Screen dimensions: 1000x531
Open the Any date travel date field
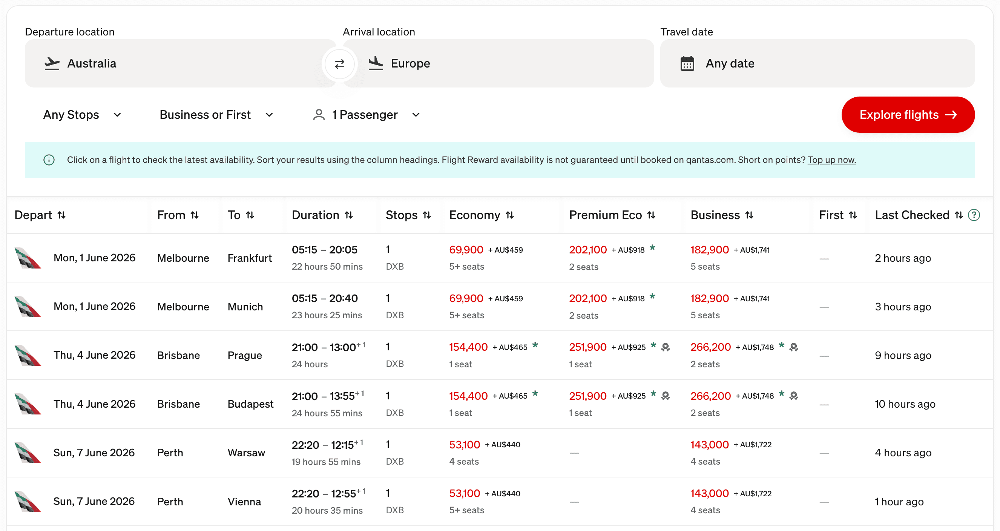(x=817, y=63)
